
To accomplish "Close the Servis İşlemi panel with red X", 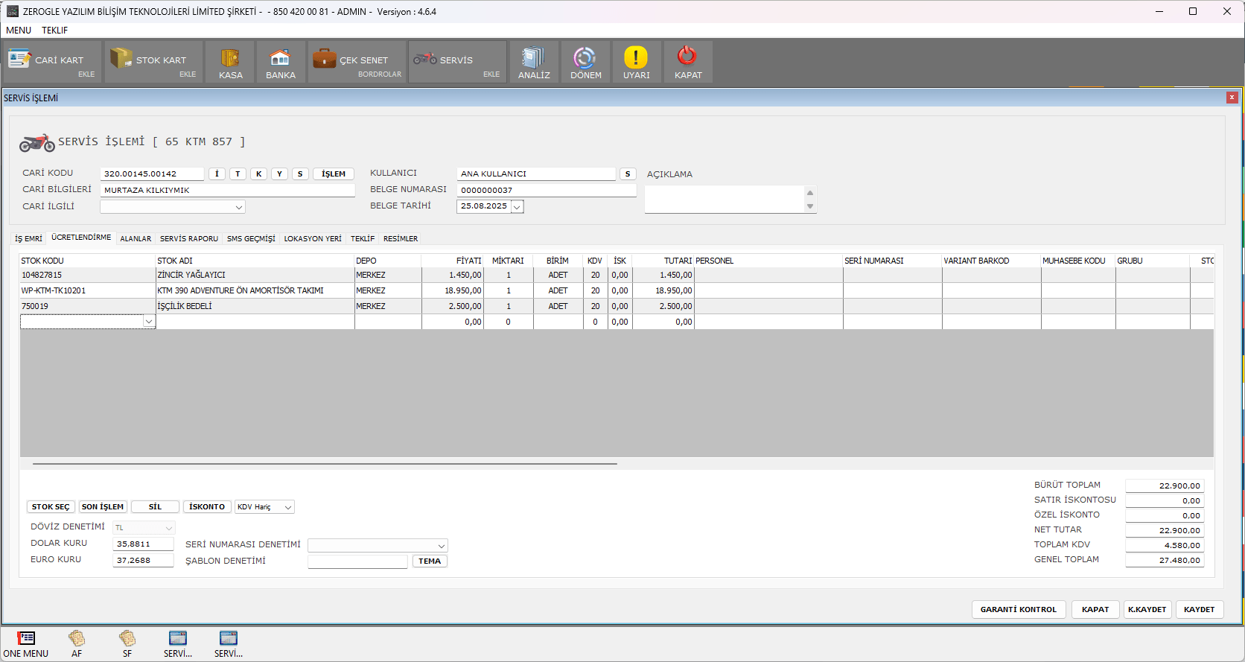I will pos(1232,98).
